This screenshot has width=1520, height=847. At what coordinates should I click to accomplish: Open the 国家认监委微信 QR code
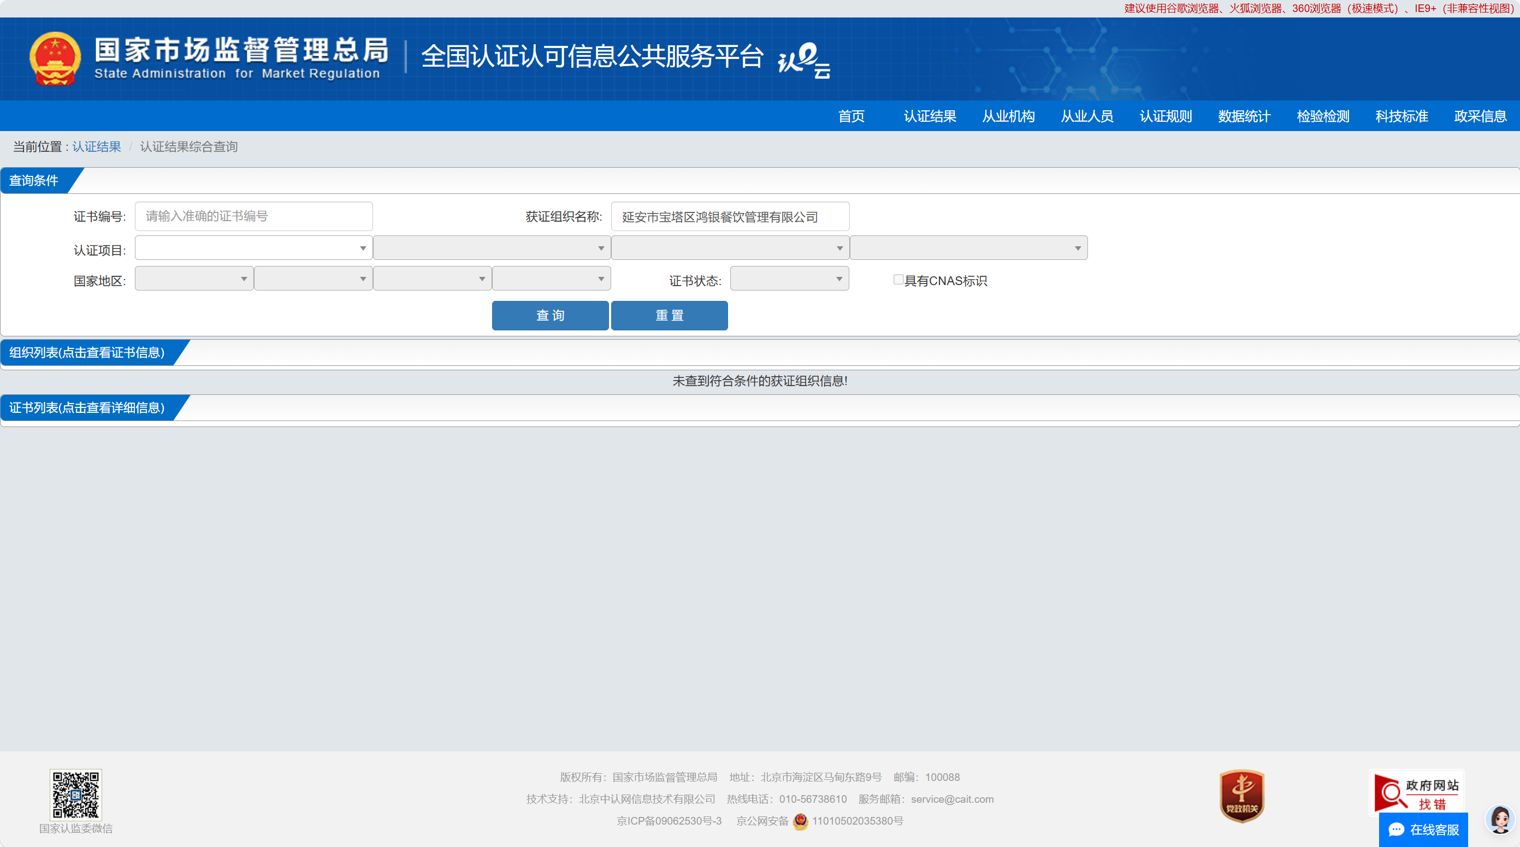[x=75, y=795]
